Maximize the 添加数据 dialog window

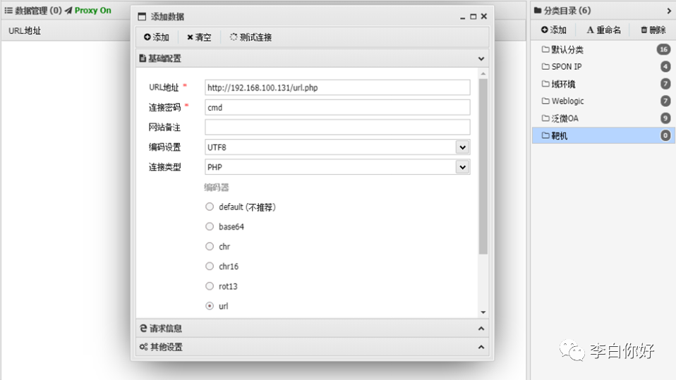coord(473,16)
